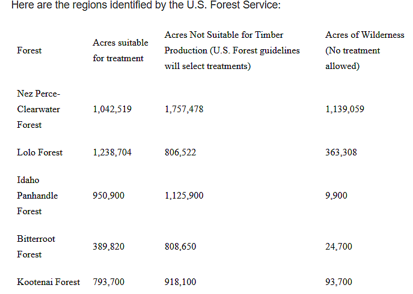Click Lolo's suitable acres 1,238,704
This screenshot has height=294, width=413.
click(112, 152)
